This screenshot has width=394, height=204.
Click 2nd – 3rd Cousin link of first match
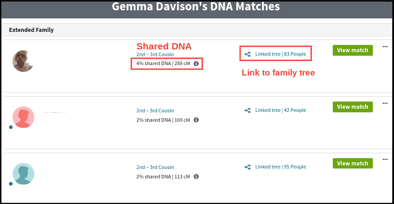[x=155, y=54]
